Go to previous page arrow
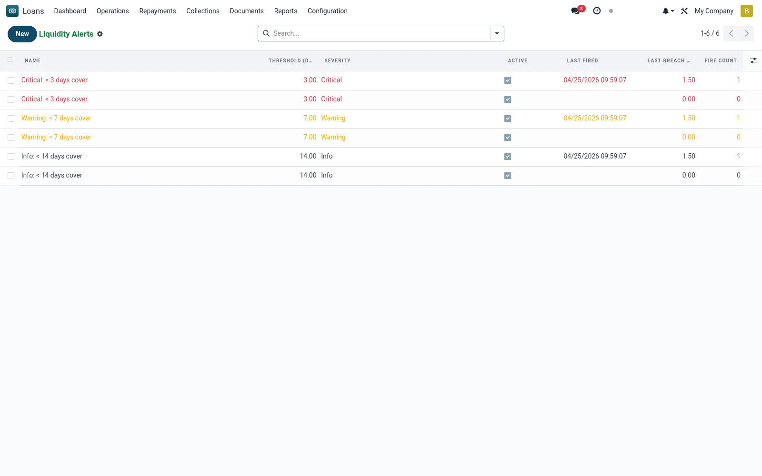 pyautogui.click(x=731, y=33)
